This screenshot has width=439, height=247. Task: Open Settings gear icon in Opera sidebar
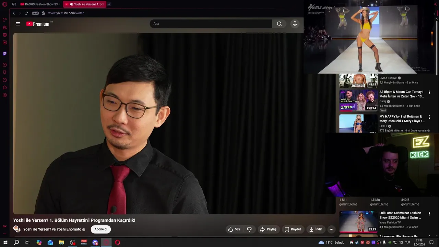pos(5,95)
